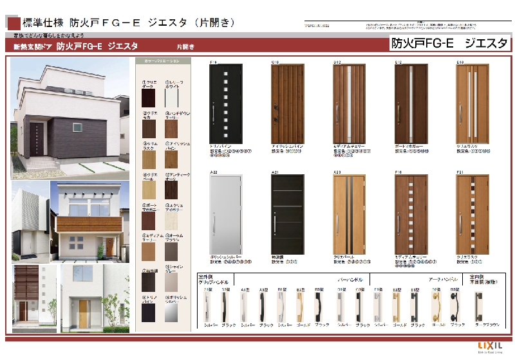This screenshot has width=515, height=362.
Task: Click the カラーバリエーション panel header
Action: pyautogui.click(x=163, y=61)
